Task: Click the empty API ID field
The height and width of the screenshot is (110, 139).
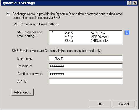Action: click(x=86, y=81)
